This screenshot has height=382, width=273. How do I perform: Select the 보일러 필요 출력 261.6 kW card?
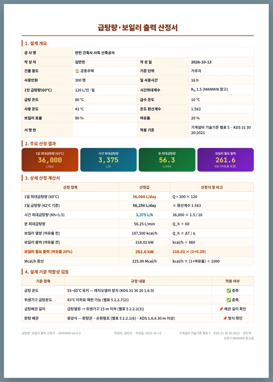click(x=225, y=160)
